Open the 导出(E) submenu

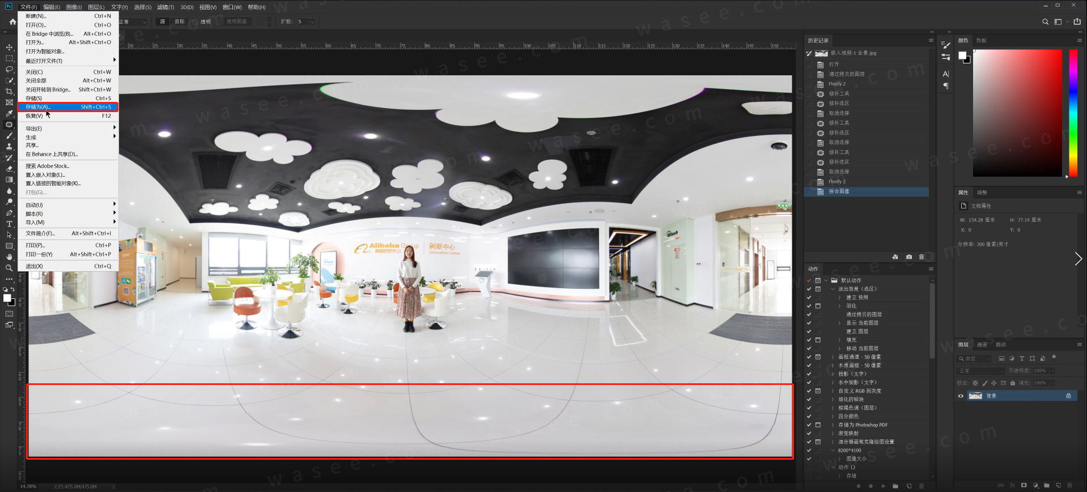pos(68,129)
